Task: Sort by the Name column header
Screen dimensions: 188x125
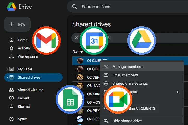Action: pos(78,52)
